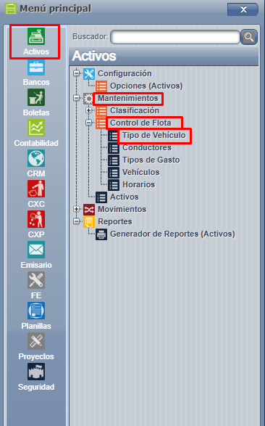Click the Opciones (Activos) list icon
This screenshot has width=265, height=426.
[101, 86]
